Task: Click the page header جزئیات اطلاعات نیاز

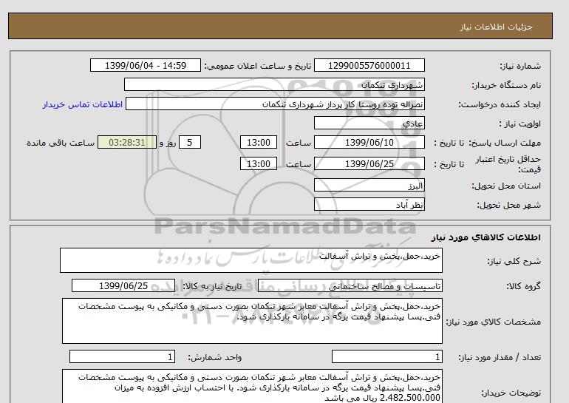Action: pos(496,27)
